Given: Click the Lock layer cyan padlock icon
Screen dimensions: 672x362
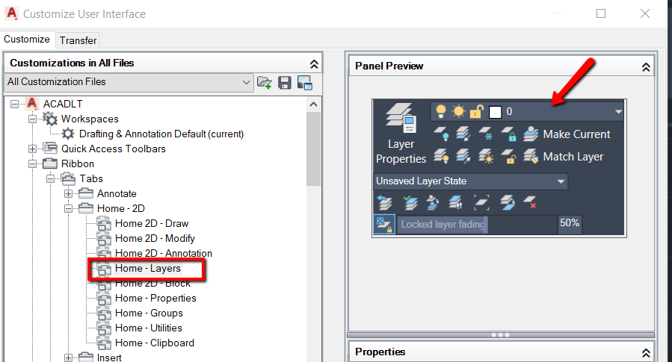Looking at the screenshot, I should (509, 134).
